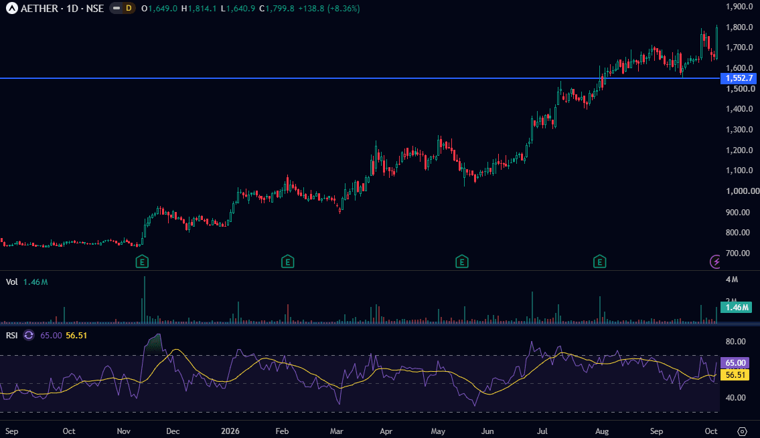Click the grey market status dash indicator
The image size is (760, 438).
coord(117,8)
